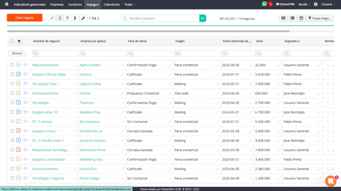The image size is (341, 191).
Task: Check the Repuestostractor row checkbox
Action: [x=12, y=65]
